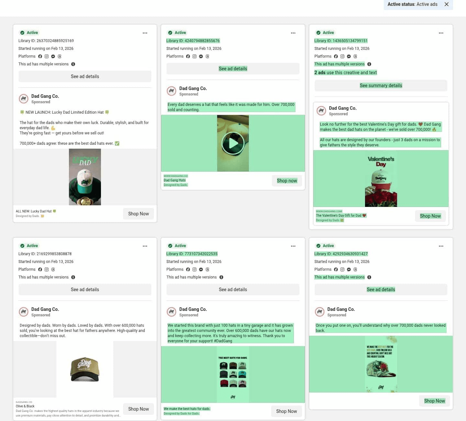Remove the Active status filter chip
The width and height of the screenshot is (466, 421).
point(446,4)
